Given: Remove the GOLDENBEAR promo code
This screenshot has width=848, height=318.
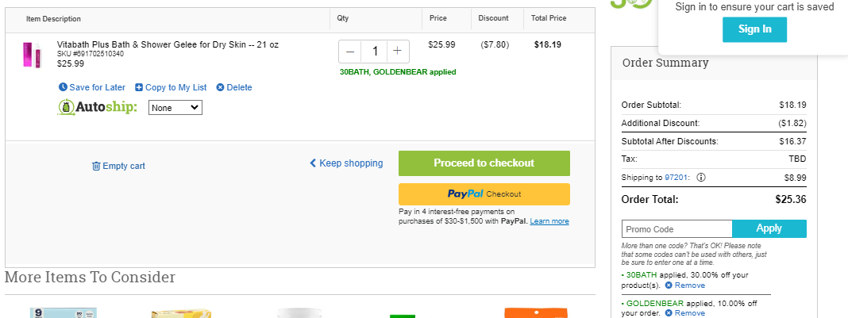Looking at the screenshot, I should point(684,313).
